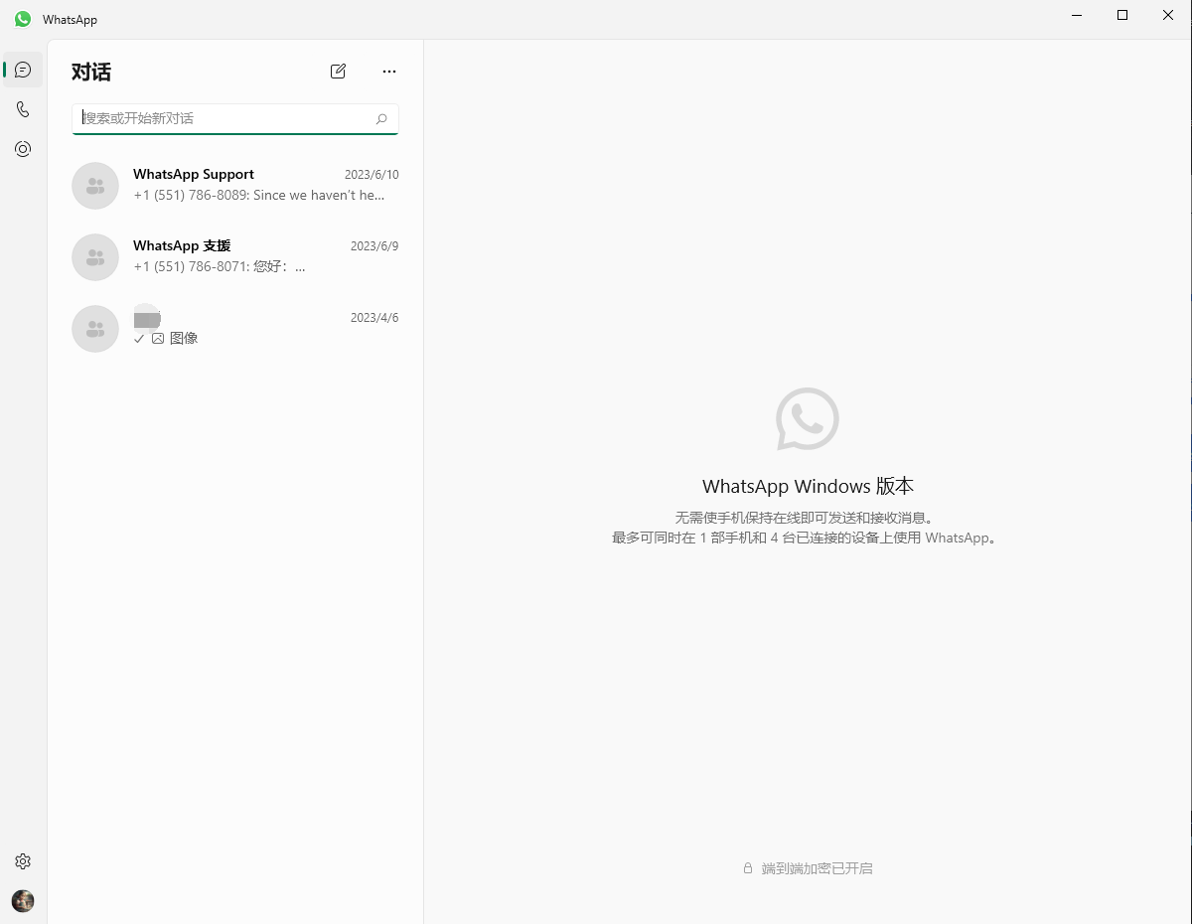Open the WhatsApp Support conversation
Viewport: 1192px width, 924px height.
(235, 185)
